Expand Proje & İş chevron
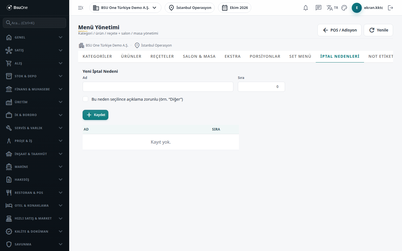 coord(61,141)
